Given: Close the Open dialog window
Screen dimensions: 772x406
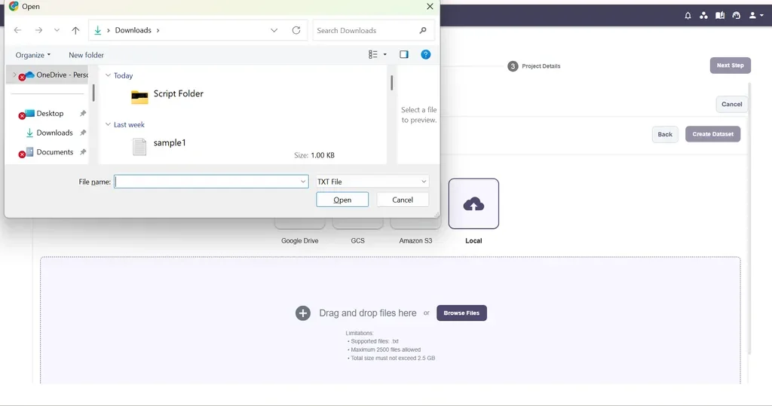Looking at the screenshot, I should [430, 6].
